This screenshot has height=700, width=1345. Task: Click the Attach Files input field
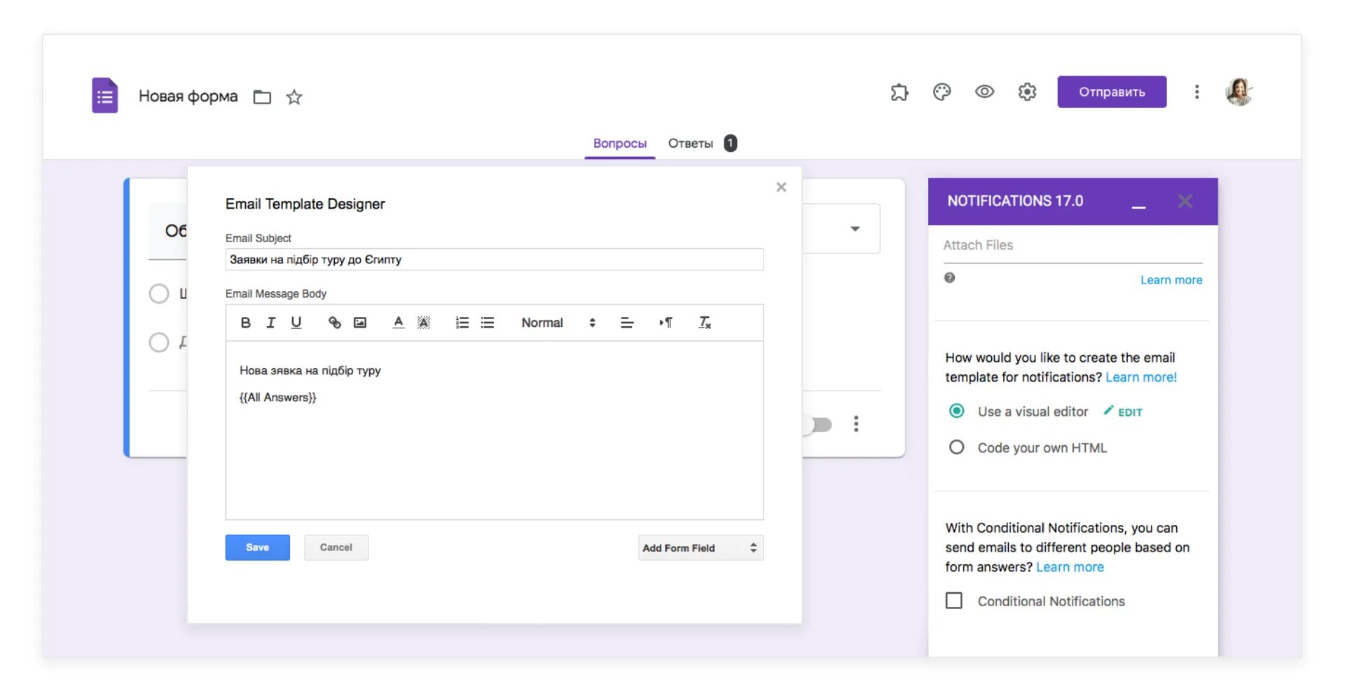coord(1072,246)
